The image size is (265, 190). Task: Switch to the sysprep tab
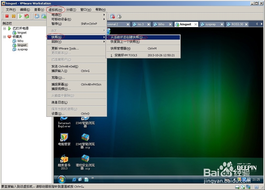pos(211,24)
